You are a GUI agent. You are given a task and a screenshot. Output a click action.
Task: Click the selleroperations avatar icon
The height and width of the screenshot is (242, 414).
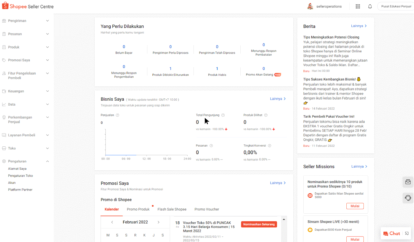310,6
